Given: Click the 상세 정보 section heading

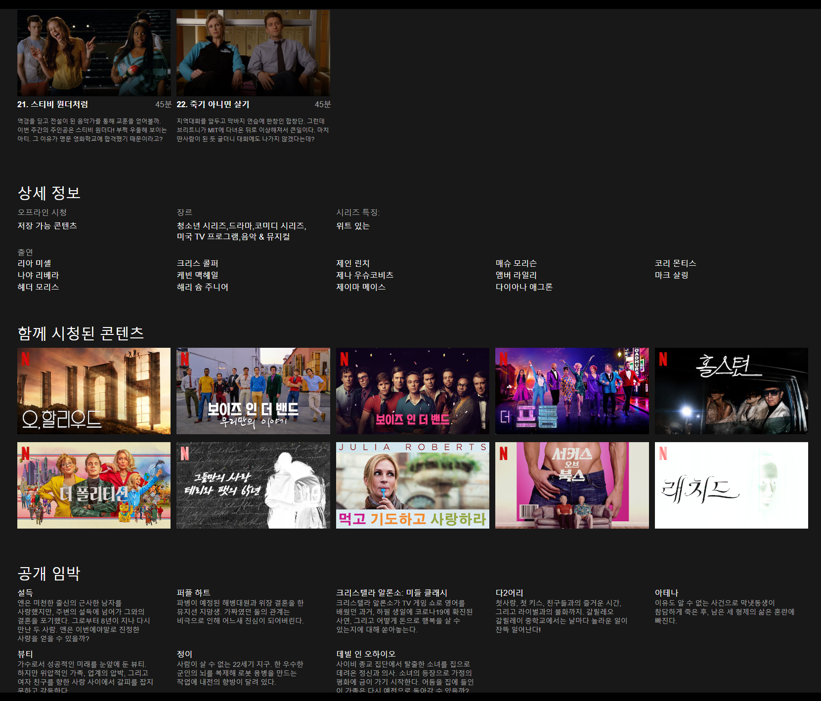Looking at the screenshot, I should coord(49,193).
